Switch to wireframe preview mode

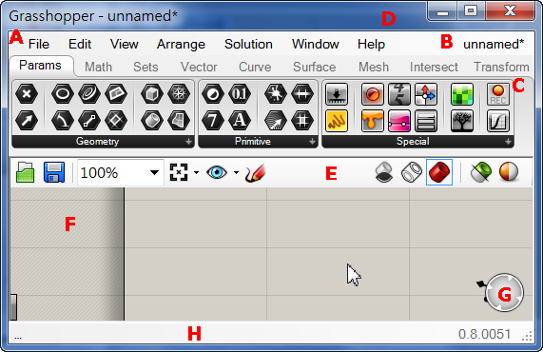click(x=412, y=172)
